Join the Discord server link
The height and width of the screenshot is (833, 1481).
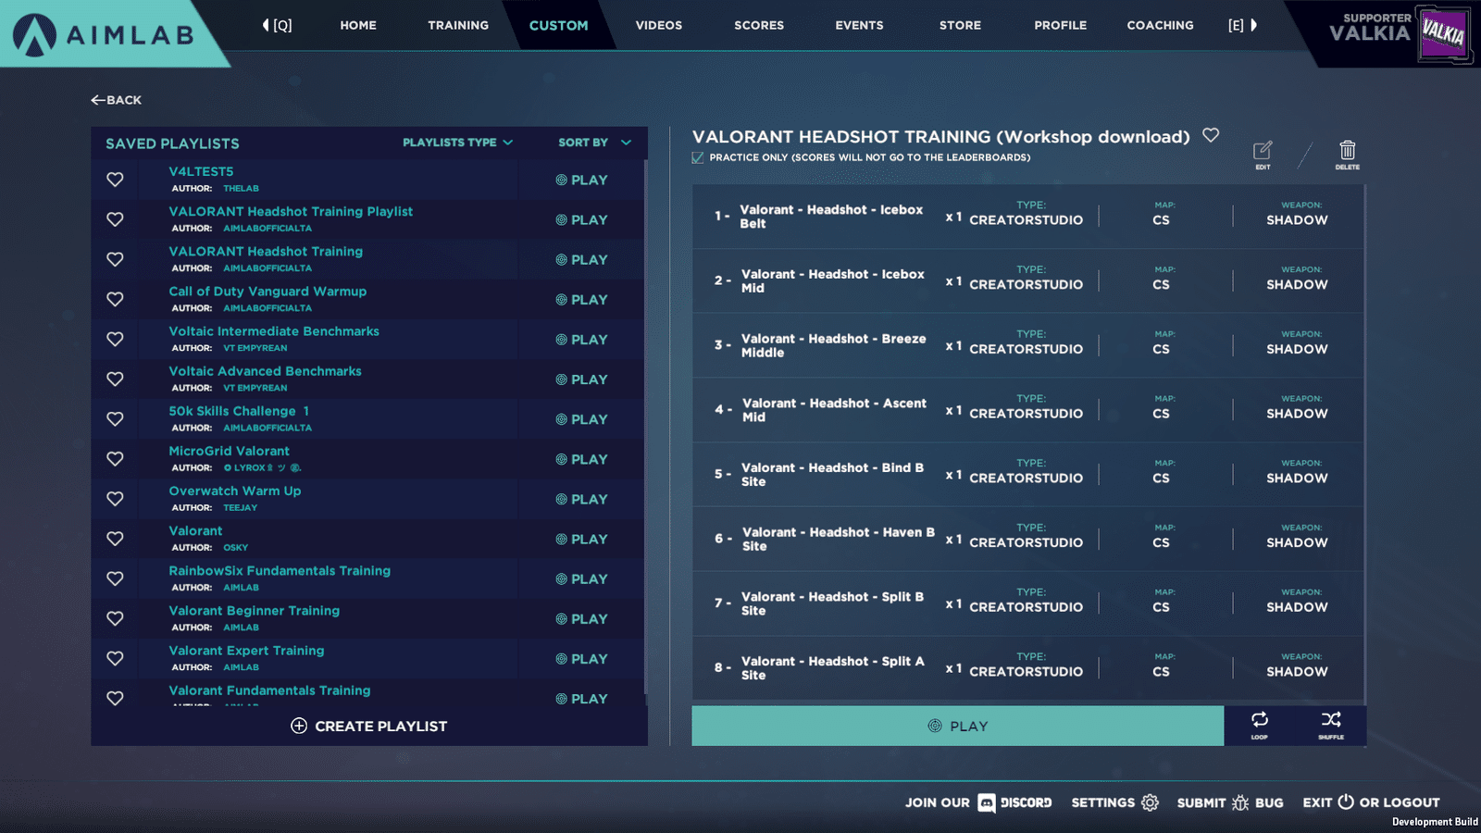(978, 802)
